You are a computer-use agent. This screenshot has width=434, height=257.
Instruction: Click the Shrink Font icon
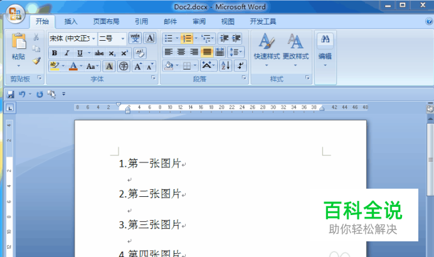150,66
